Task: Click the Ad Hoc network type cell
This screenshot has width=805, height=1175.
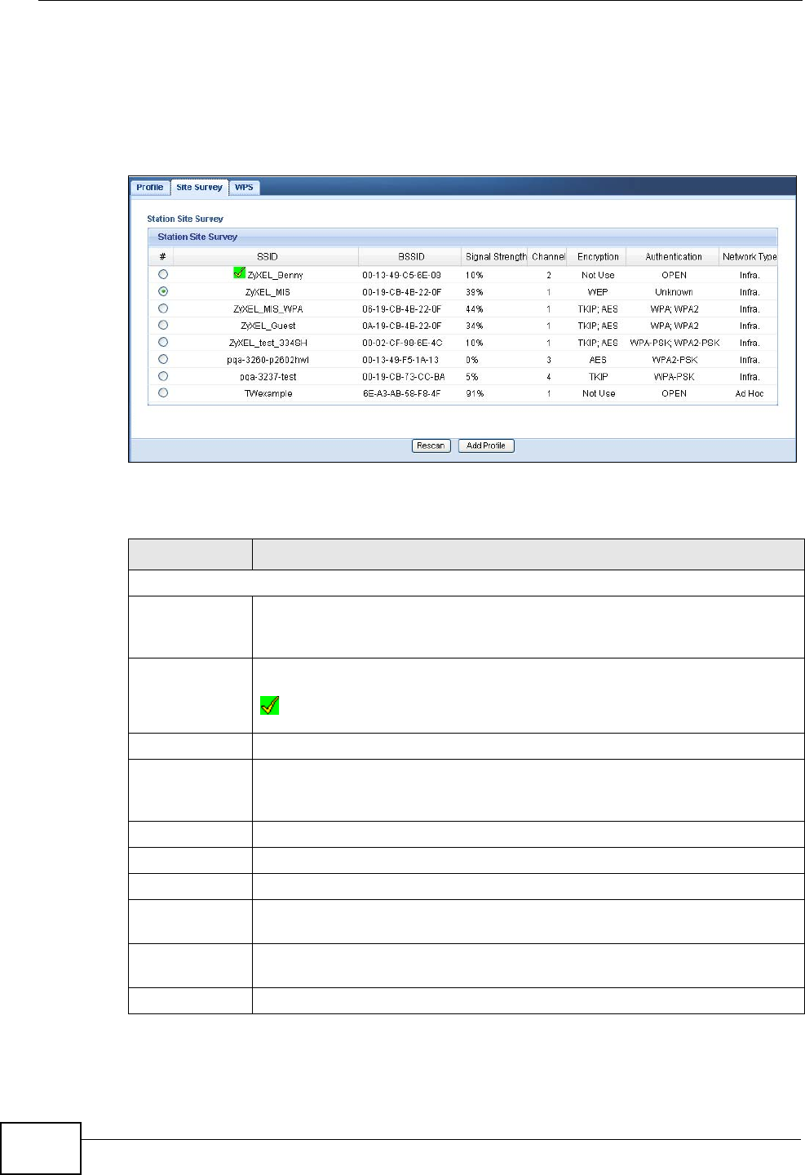Action: tap(749, 393)
